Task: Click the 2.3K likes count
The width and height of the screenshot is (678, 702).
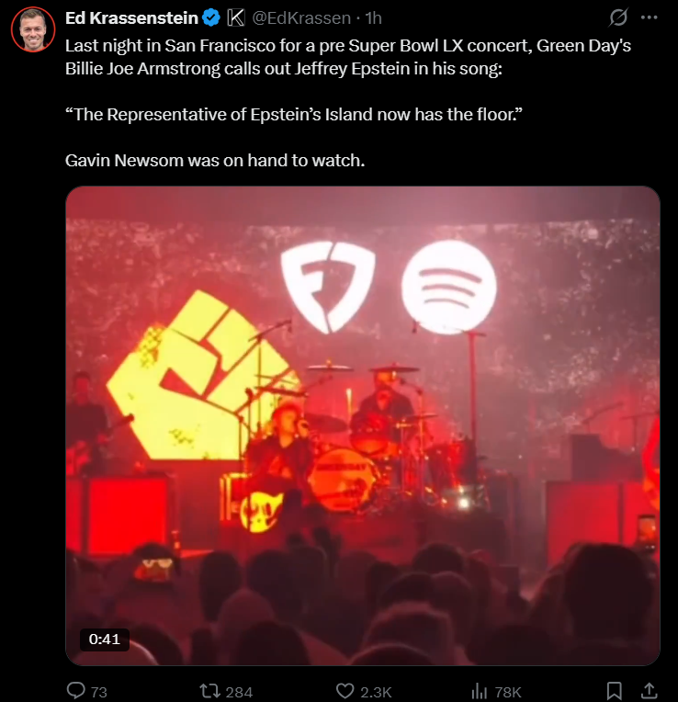Action: tap(376, 692)
